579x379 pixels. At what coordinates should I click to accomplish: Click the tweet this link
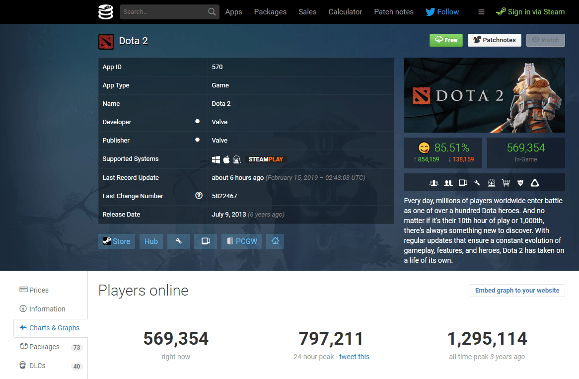354,357
